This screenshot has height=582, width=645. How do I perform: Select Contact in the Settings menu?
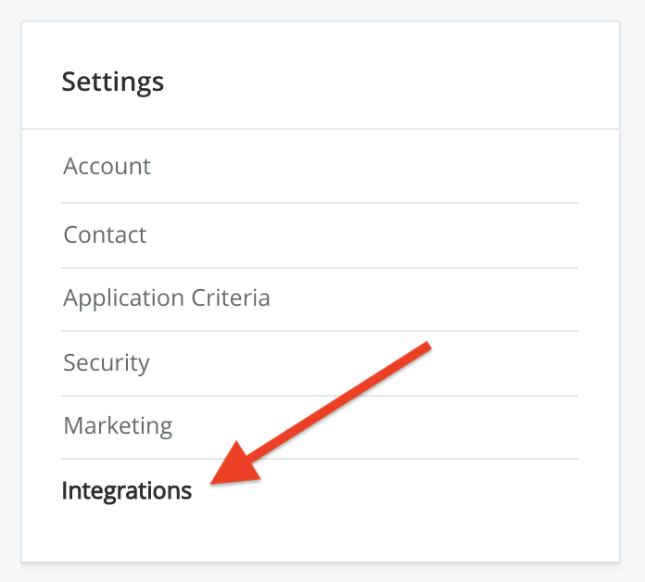(x=105, y=234)
